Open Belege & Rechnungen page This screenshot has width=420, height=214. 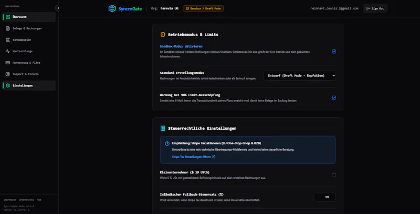[x=29, y=28]
